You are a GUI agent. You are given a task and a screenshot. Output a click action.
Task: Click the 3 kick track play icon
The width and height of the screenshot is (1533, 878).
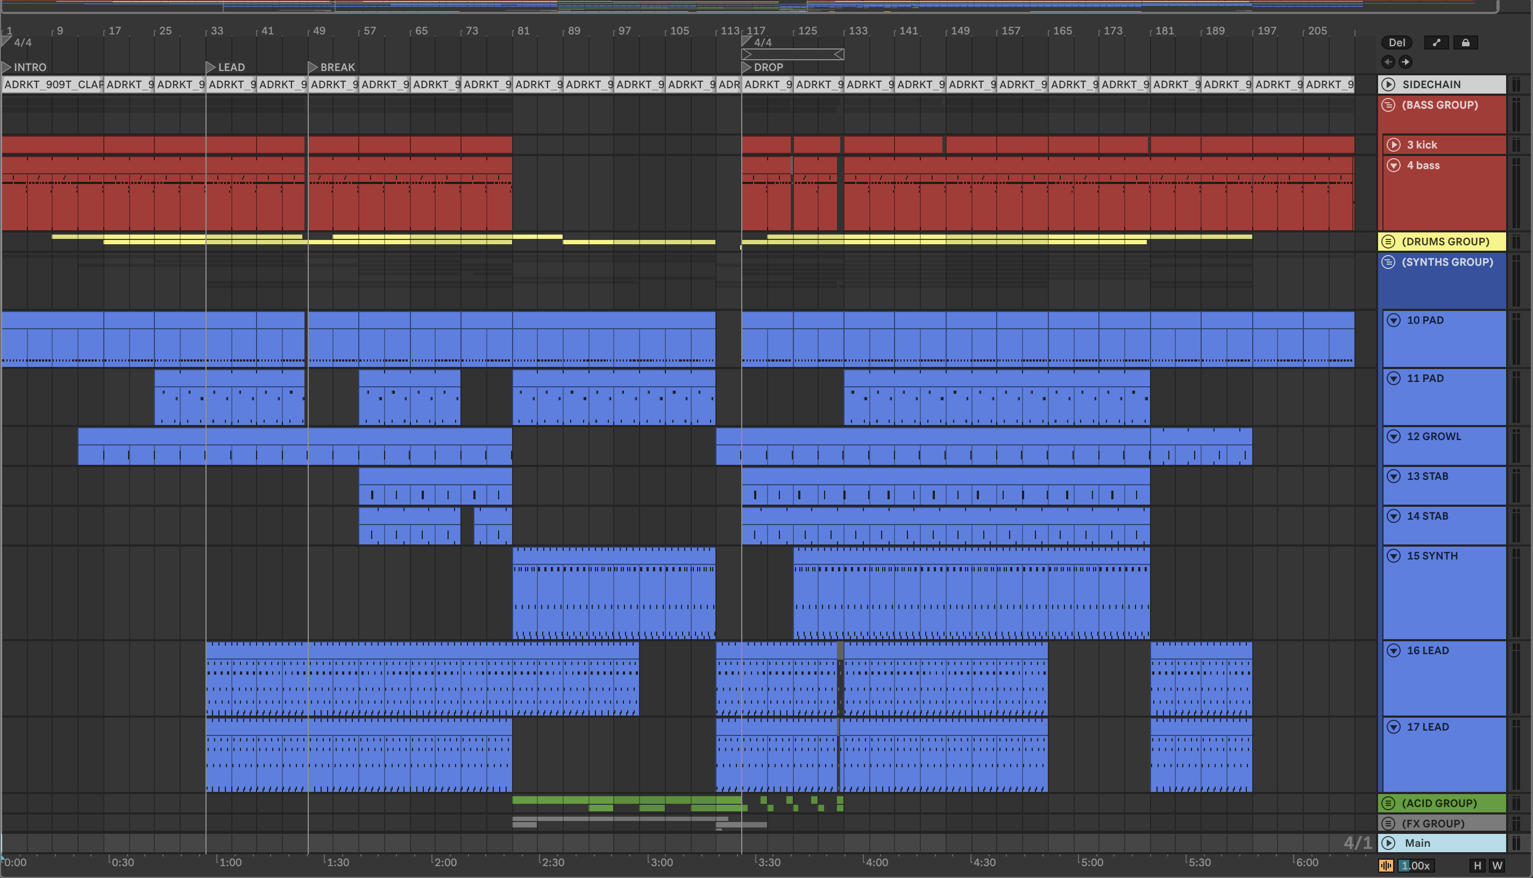pos(1393,145)
